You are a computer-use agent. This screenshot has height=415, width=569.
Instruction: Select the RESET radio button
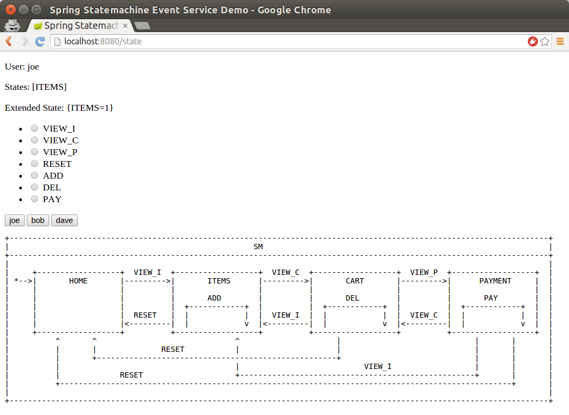click(34, 164)
